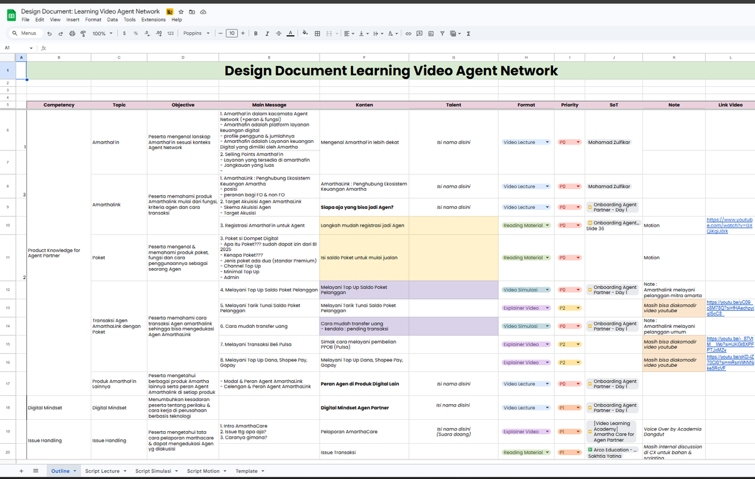Open the text wrapping dropdown
Screen dimensions: 755x479
pyautogui.click(x=377, y=33)
